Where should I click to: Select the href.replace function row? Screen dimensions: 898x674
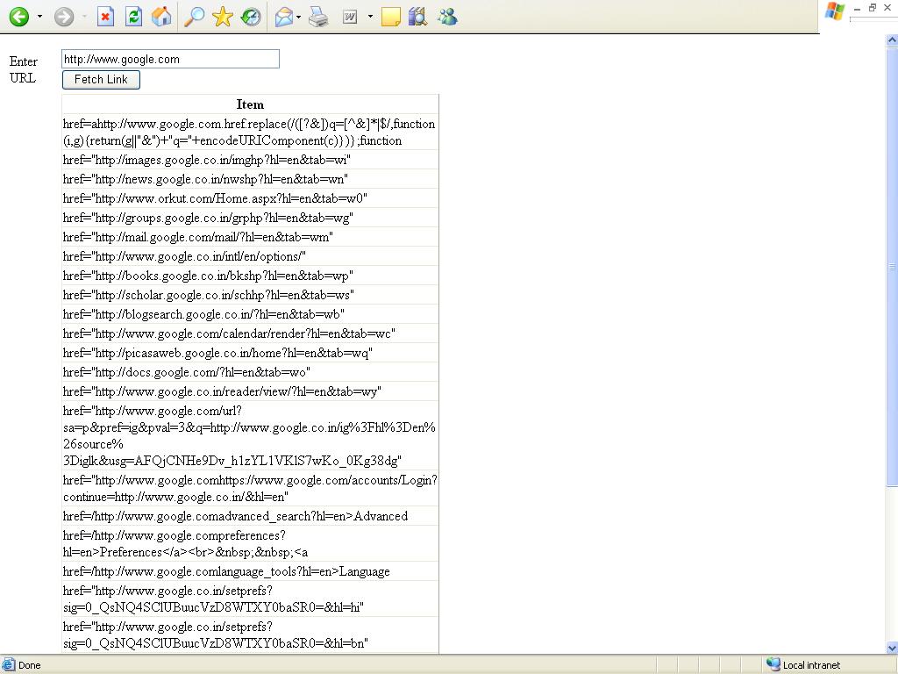point(250,133)
